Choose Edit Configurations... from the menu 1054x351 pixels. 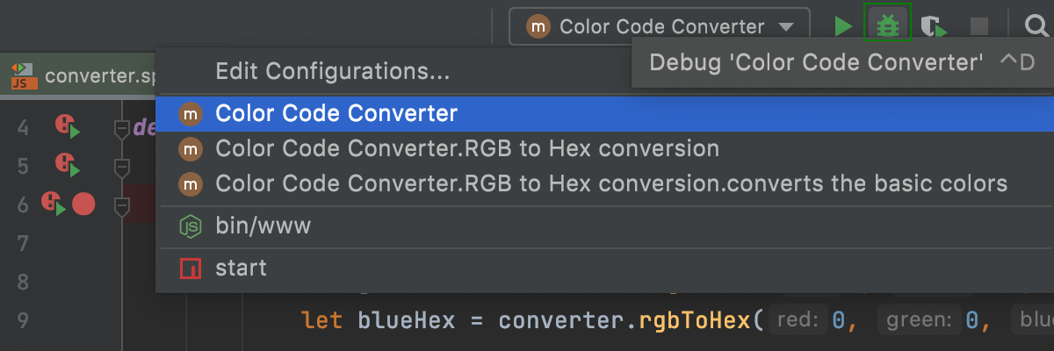tap(333, 71)
